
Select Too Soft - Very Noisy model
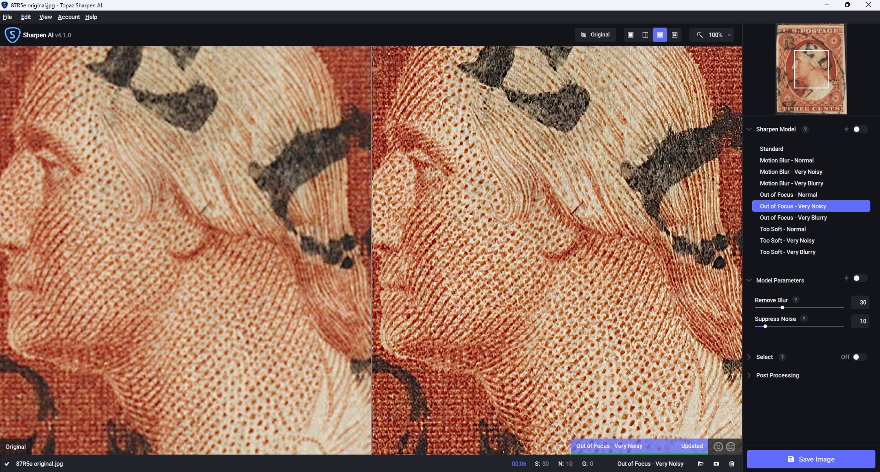click(x=811, y=241)
